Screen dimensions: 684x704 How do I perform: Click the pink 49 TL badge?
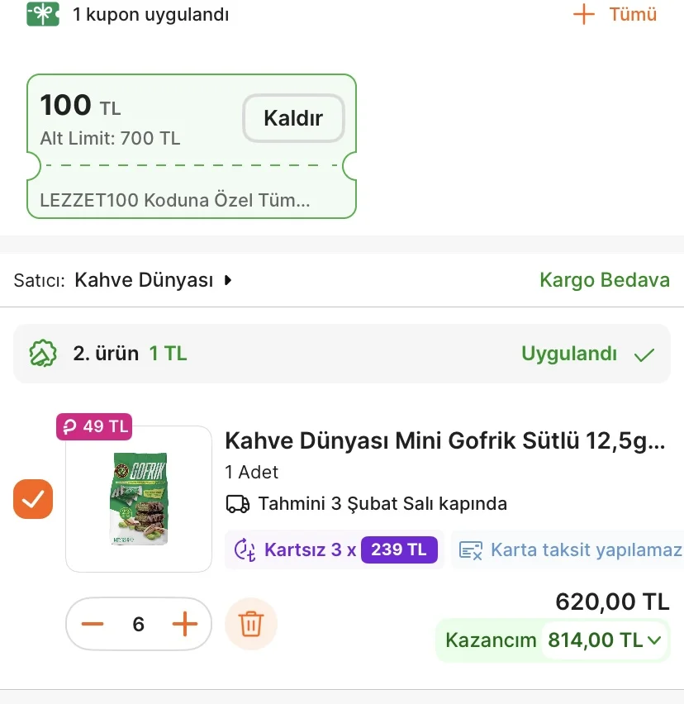(x=94, y=426)
